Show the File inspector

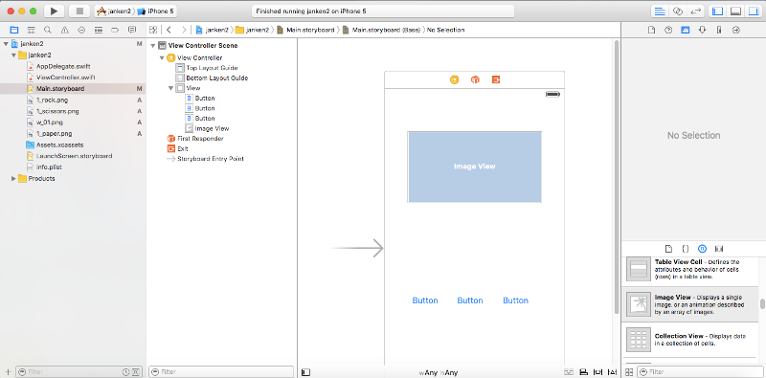coord(651,30)
